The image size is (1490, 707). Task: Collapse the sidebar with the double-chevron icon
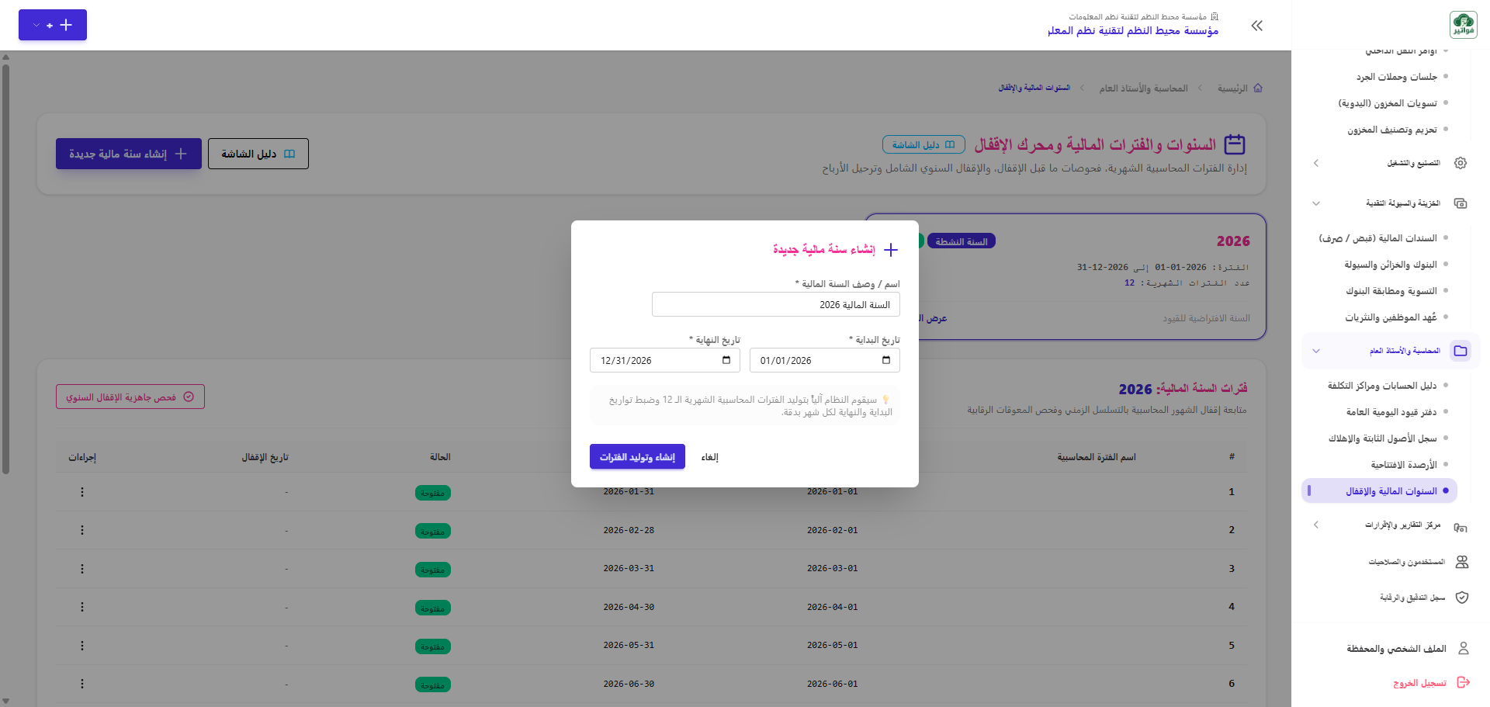pyautogui.click(x=1257, y=26)
